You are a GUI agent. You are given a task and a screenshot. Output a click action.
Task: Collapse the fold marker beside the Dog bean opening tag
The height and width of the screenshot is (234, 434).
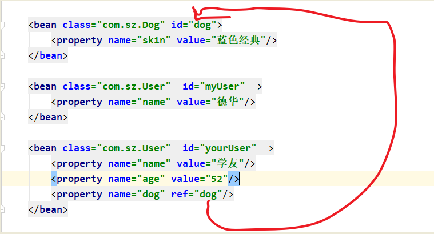pos(2,26)
